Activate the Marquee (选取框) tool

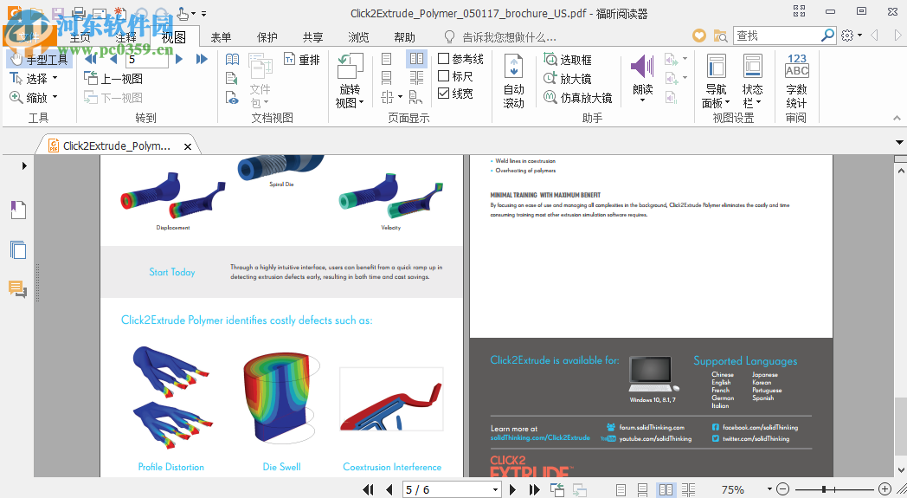(568, 60)
